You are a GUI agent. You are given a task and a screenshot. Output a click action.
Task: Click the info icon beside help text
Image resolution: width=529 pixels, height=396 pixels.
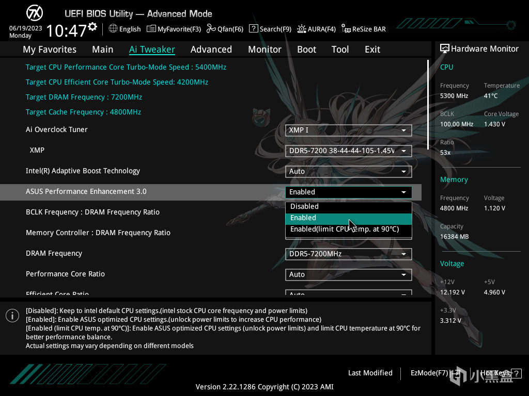coord(12,316)
